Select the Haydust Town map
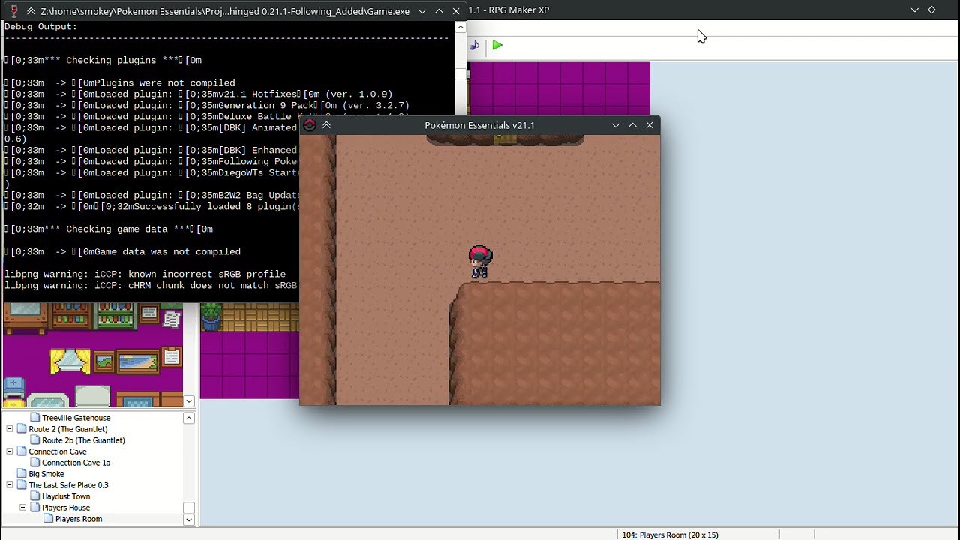Image resolution: width=960 pixels, height=540 pixels. 65,496
